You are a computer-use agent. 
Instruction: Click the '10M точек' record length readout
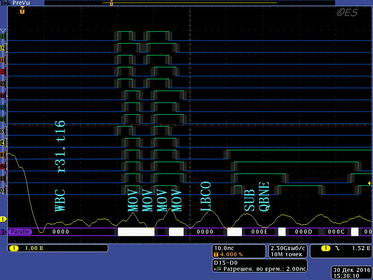(286, 254)
